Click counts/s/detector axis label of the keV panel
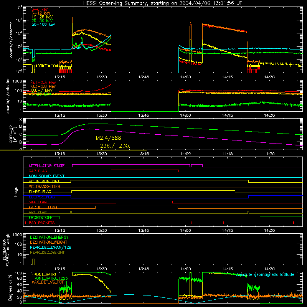 click(11, 40)
